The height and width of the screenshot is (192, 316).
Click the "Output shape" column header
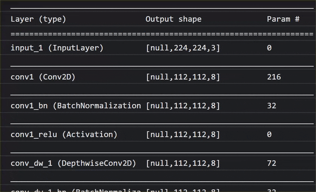[x=173, y=19]
